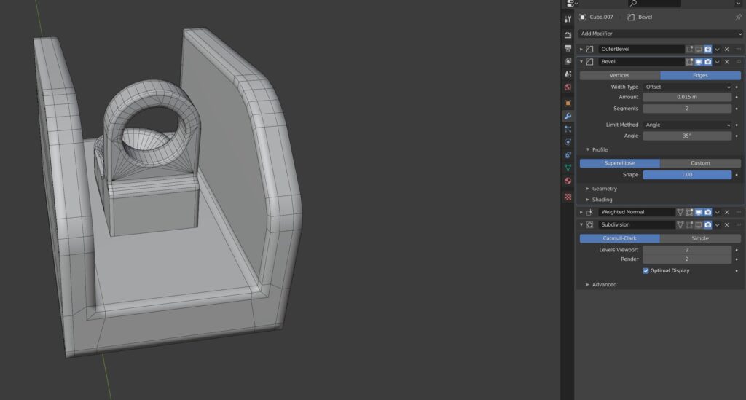The height and width of the screenshot is (400, 746).
Task: Toggle Weighted Normal viewport display
Action: tap(699, 212)
